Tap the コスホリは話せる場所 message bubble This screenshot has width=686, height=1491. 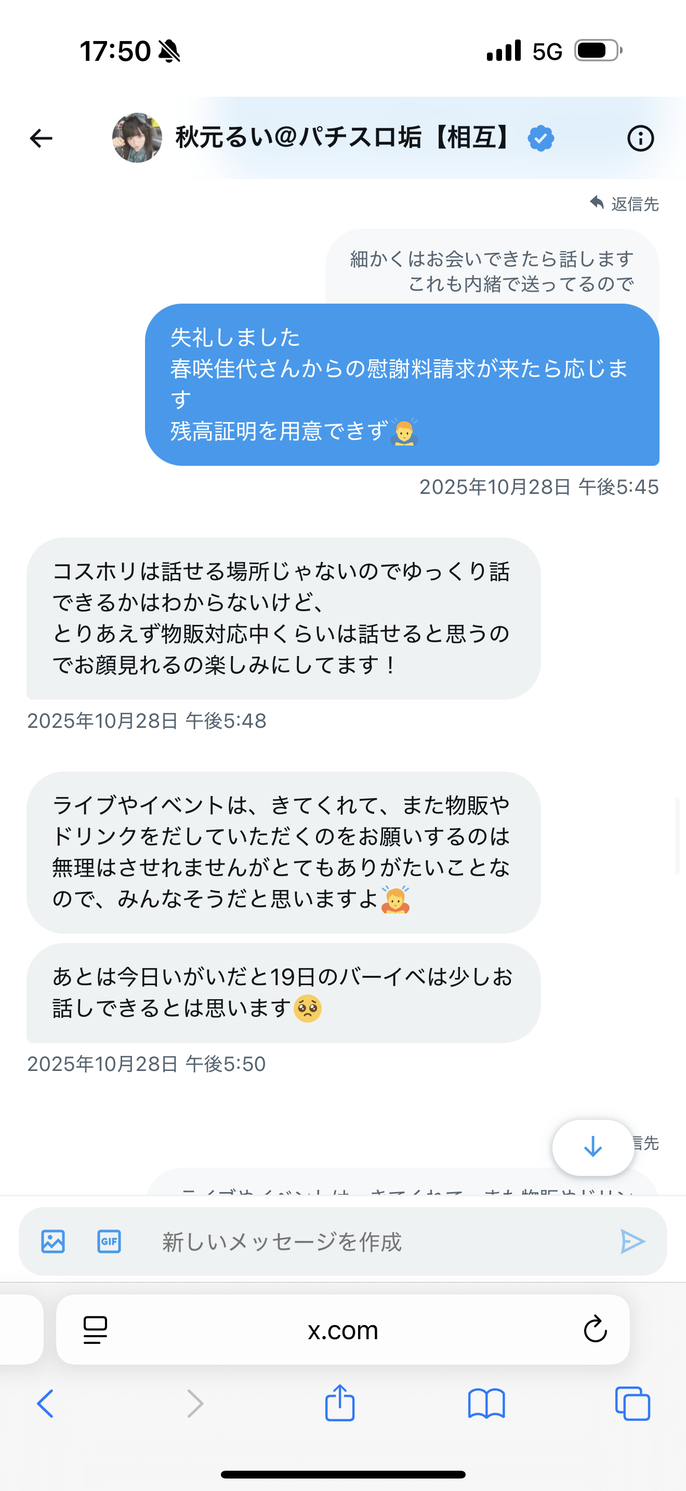283,618
